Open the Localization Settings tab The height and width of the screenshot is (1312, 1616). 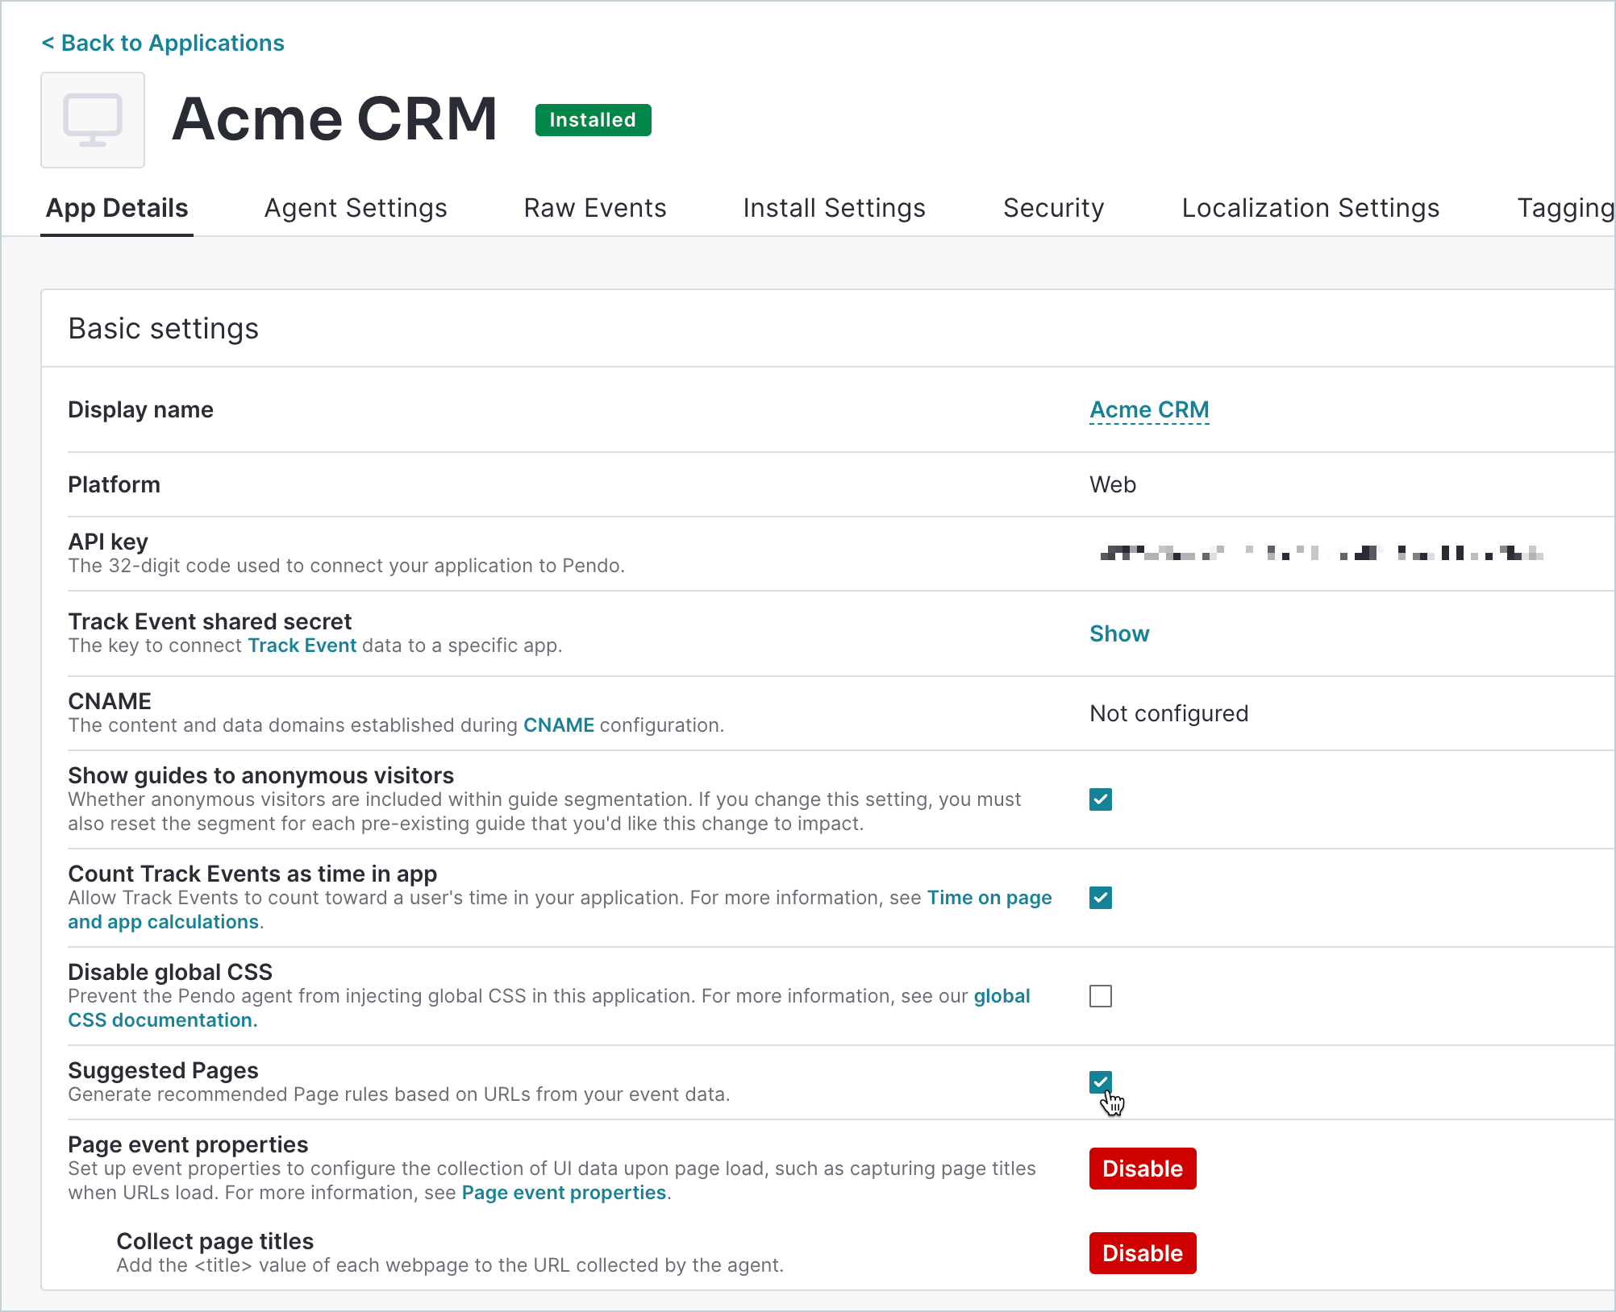pos(1310,208)
